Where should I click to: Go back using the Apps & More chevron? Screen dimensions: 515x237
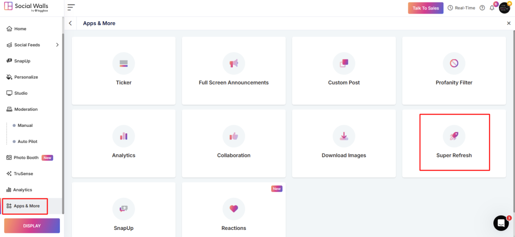(70, 23)
